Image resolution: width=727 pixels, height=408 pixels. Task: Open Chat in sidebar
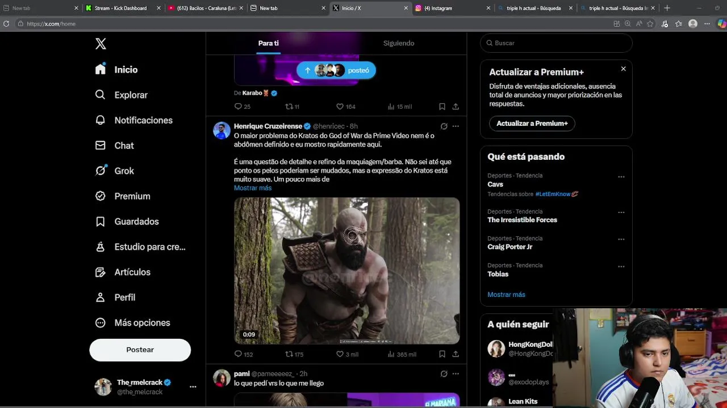(115, 146)
